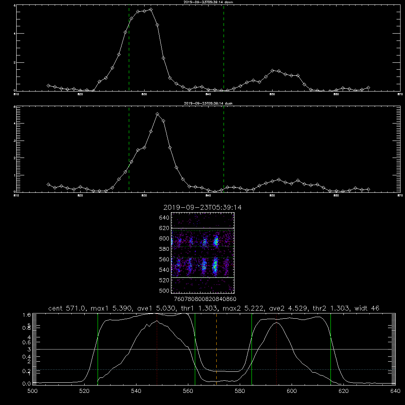Image resolution: width=405 pixels, height=405 pixels.
Task: Click the solid white horizontal line at 3 in bottom plot
Action: (214, 349)
